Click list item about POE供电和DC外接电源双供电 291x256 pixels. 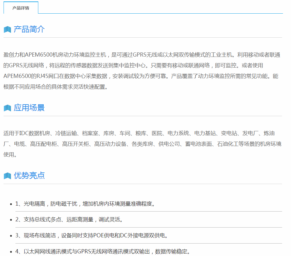tap(92, 236)
